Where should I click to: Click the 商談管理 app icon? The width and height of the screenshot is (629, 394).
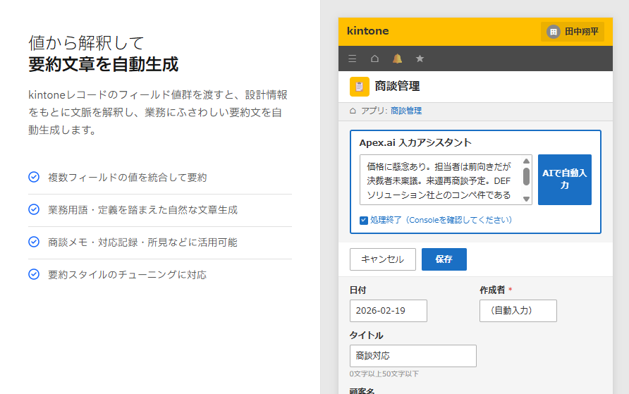tap(360, 86)
